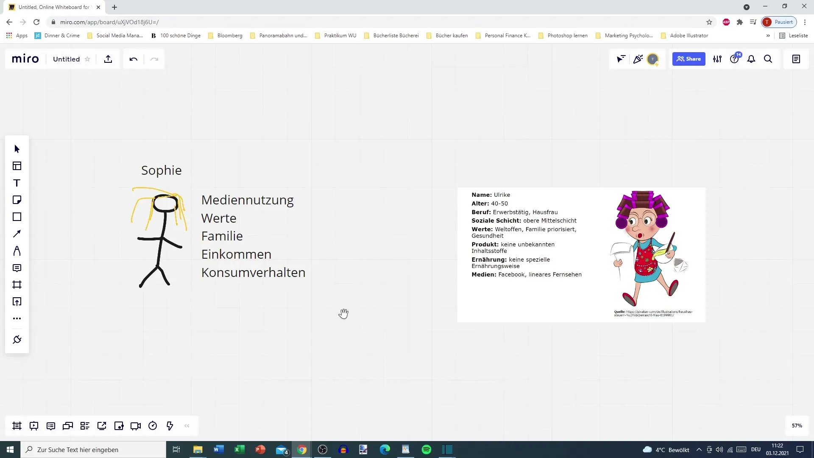The width and height of the screenshot is (814, 458).
Task: Open the board settings sliders icon
Action: tap(717, 59)
